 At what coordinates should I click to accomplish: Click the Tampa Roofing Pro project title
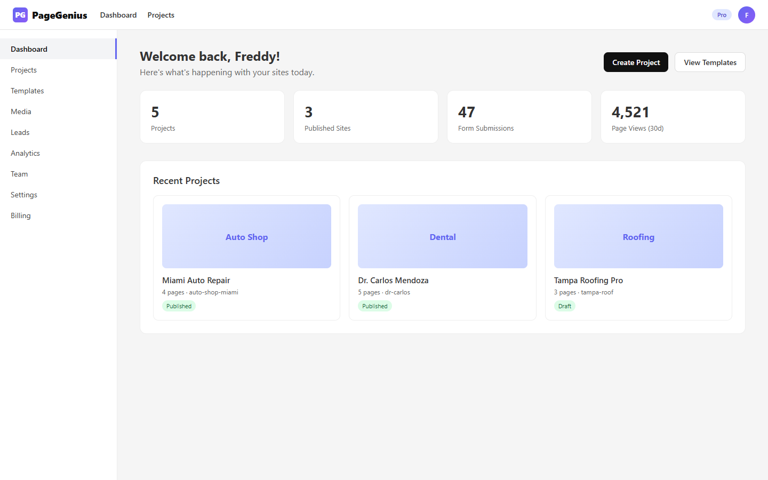coord(588,281)
